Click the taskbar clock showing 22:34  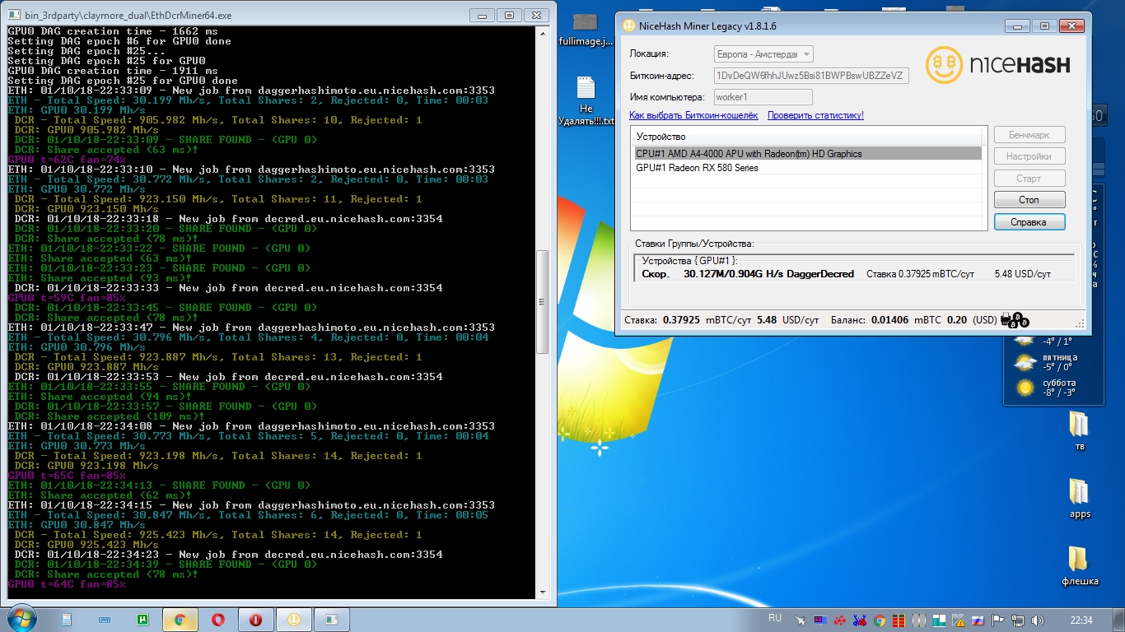click(x=1081, y=620)
